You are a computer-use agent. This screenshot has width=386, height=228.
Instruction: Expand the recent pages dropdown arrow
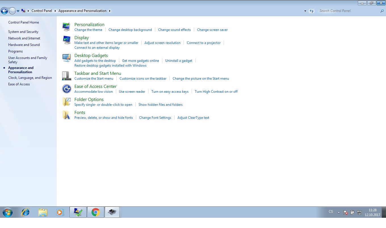tap(18, 11)
